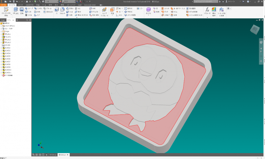This screenshot has height=159, width=265.
Task: Select the Emboss (エンボス) tool
Action: coord(38,8)
